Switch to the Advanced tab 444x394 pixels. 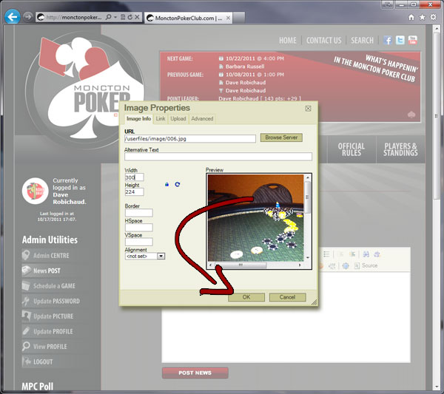click(202, 119)
